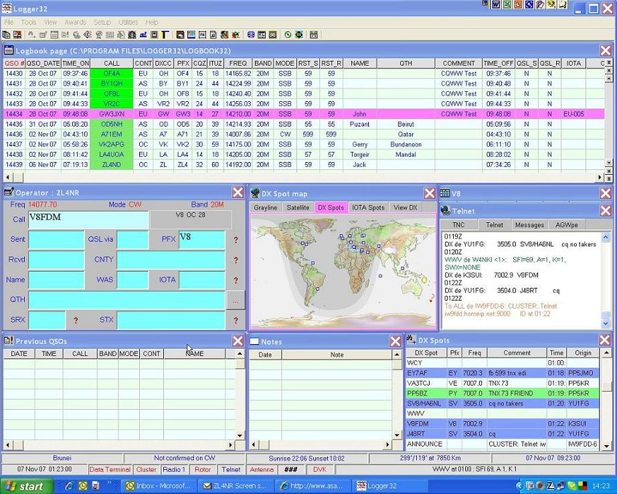617x494 pixels.
Task: Click the first toolbar icon showing stacked pages
Action: pos(6,35)
